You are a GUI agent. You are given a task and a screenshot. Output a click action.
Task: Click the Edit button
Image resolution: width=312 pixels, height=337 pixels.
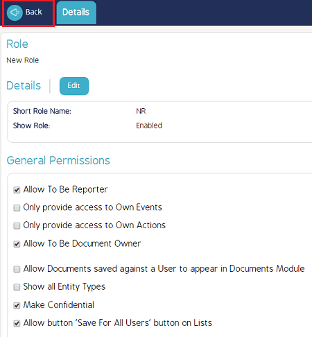pyautogui.click(x=74, y=86)
